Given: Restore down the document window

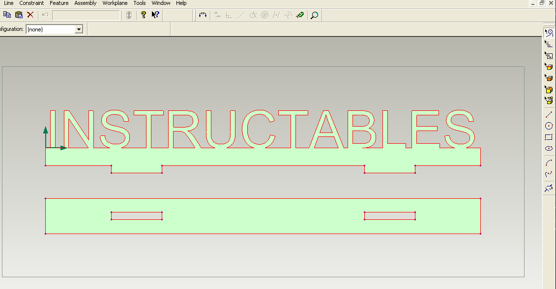Looking at the screenshot, I should (x=542, y=3).
